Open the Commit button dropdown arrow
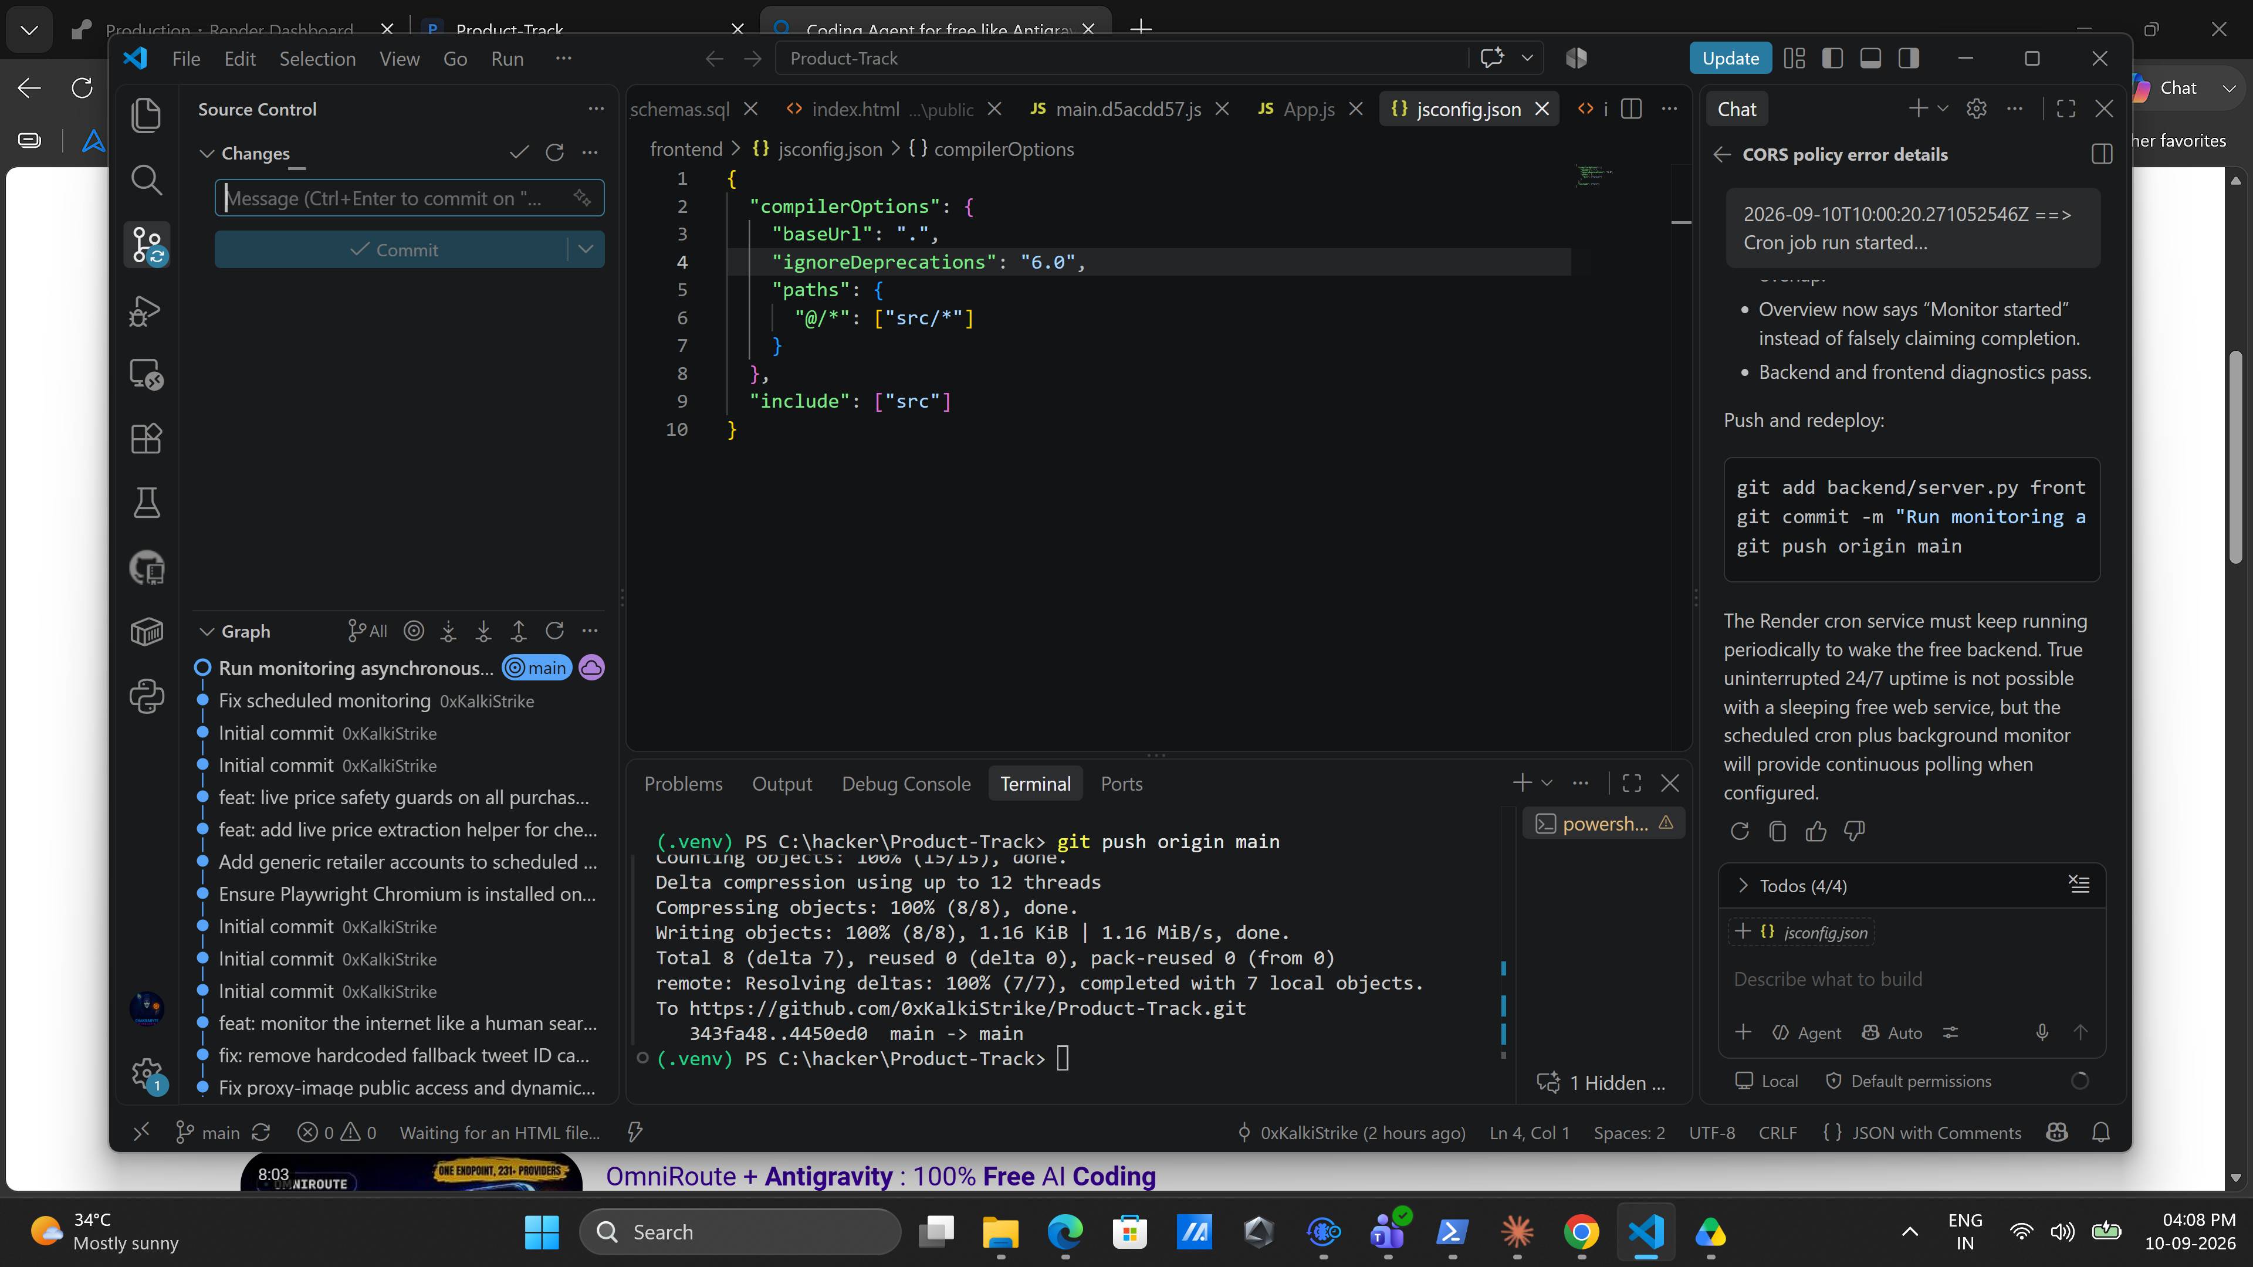Viewport: 2253px width, 1267px height. coord(586,249)
